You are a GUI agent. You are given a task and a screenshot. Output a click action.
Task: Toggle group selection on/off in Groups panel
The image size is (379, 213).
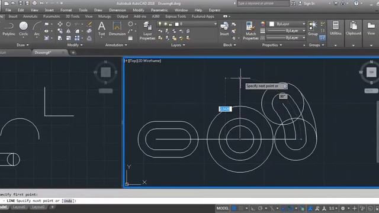click(x=322, y=38)
